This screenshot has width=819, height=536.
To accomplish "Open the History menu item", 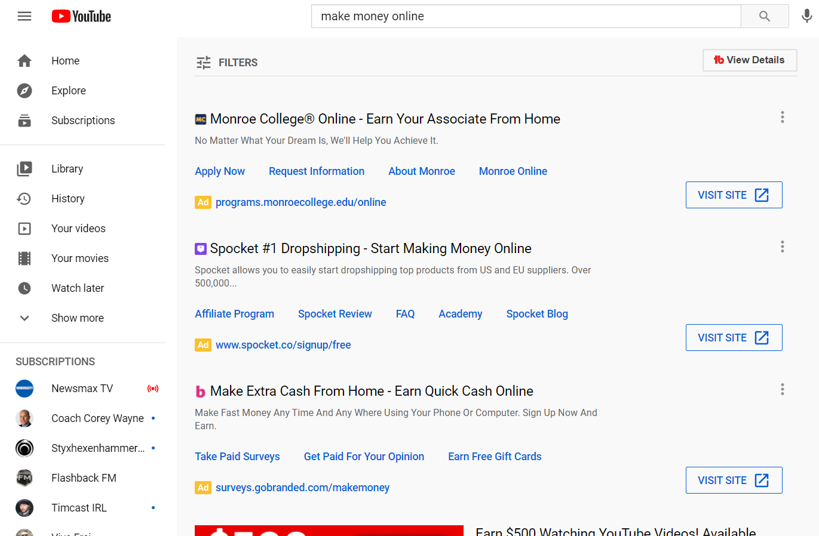I will pos(82,199).
